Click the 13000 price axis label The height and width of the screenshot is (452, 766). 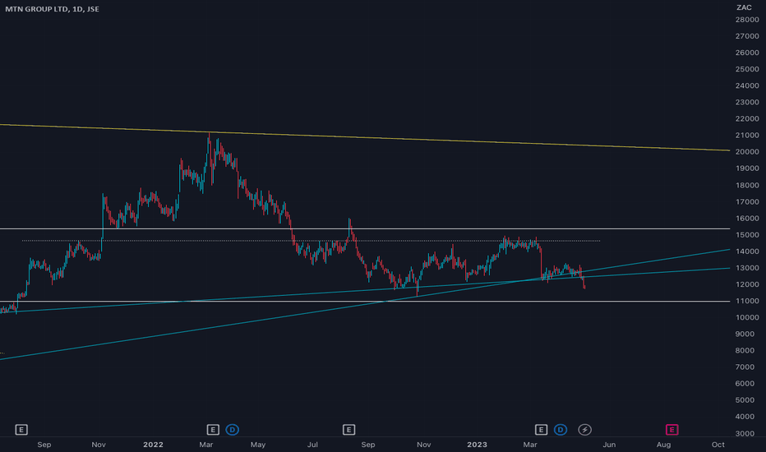747,268
